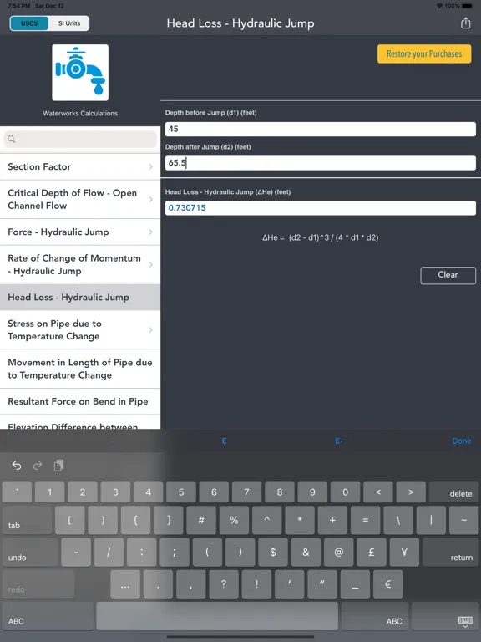Switch units to SI Units
The image size is (481, 642).
tap(69, 23)
